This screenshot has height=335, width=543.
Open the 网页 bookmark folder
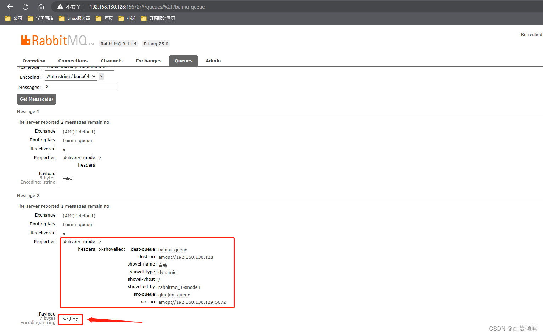[104, 18]
